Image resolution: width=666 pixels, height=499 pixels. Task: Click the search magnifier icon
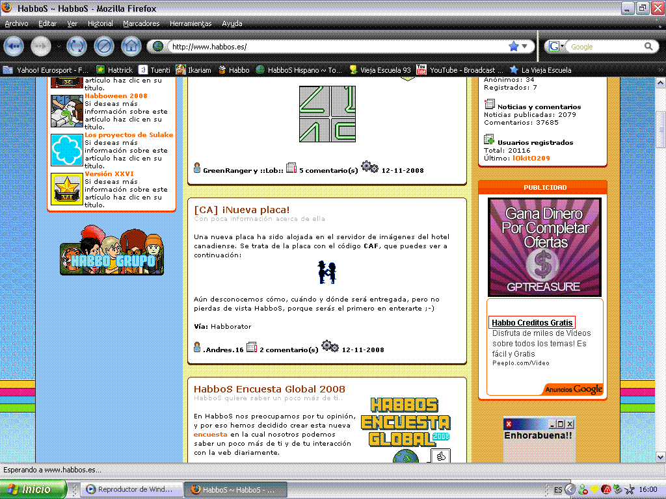[x=648, y=47]
